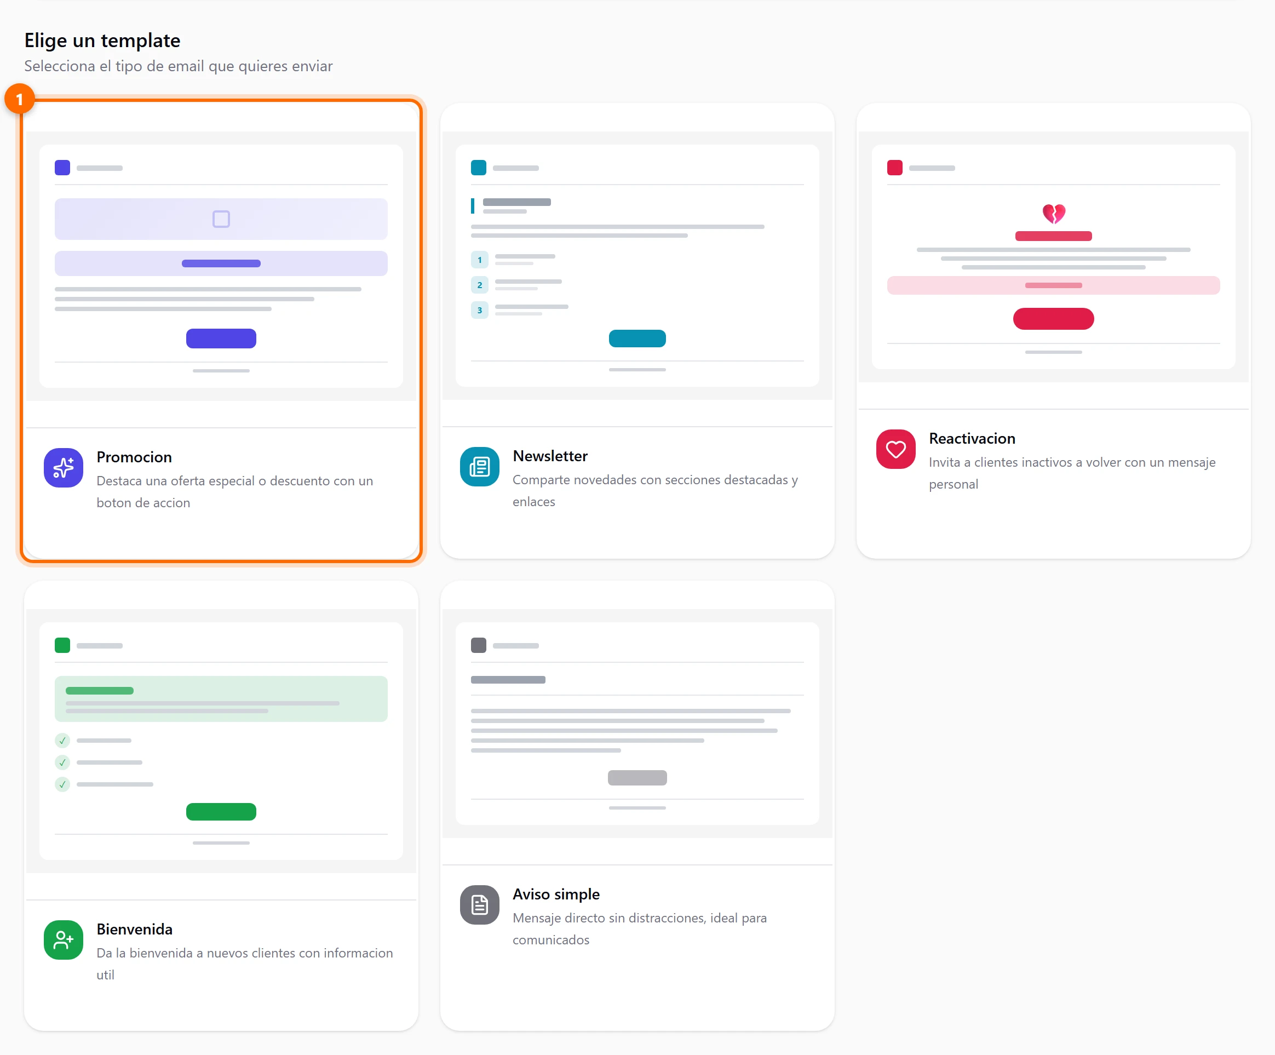Choose the Bienvenida template title
The height and width of the screenshot is (1055, 1275).
(x=134, y=928)
